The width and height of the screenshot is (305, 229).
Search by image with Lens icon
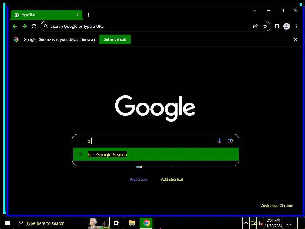tap(230, 141)
